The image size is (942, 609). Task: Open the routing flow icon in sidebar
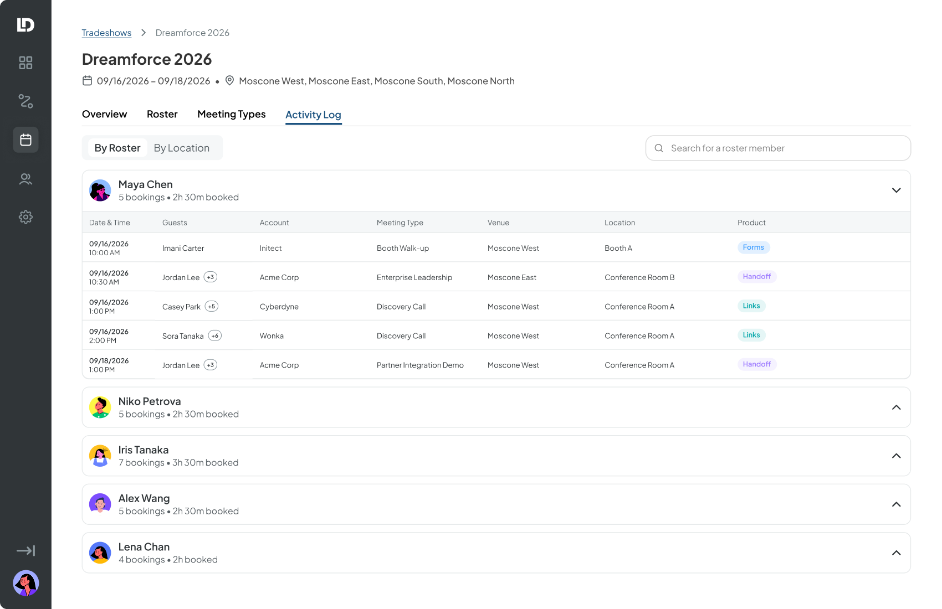[x=25, y=101]
